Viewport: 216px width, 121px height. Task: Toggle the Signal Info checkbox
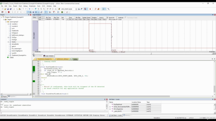point(107,17)
